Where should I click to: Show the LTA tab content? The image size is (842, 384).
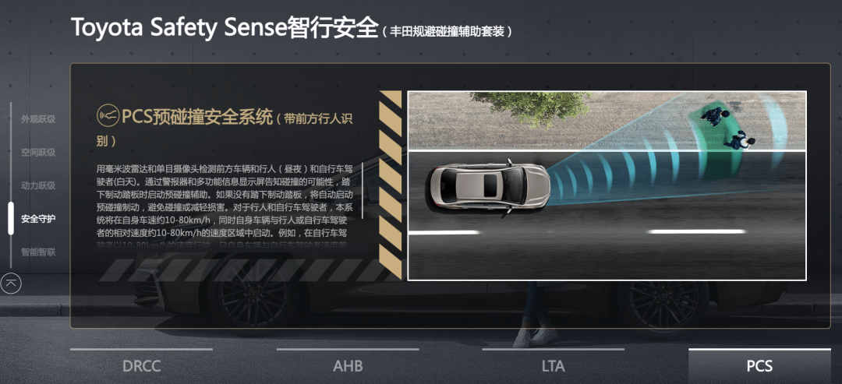[553, 366]
